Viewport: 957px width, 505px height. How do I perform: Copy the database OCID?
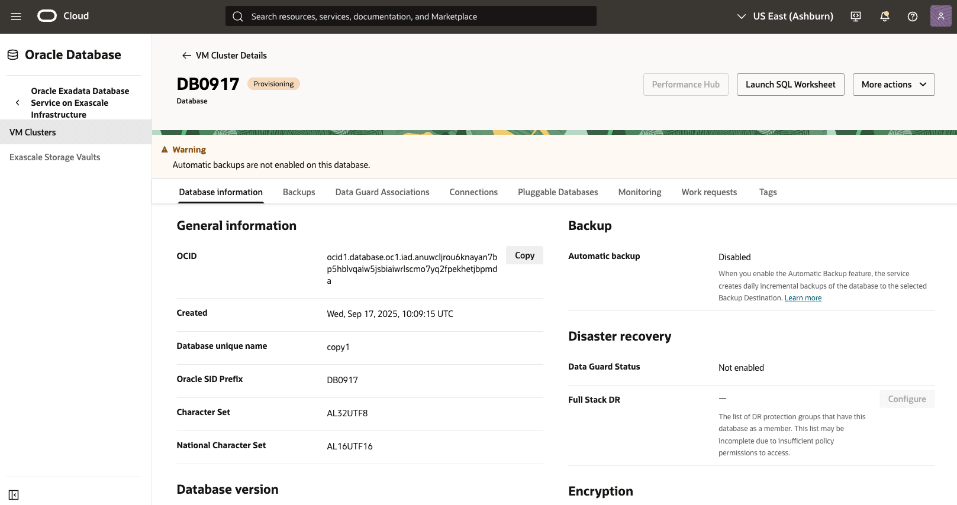[524, 255]
